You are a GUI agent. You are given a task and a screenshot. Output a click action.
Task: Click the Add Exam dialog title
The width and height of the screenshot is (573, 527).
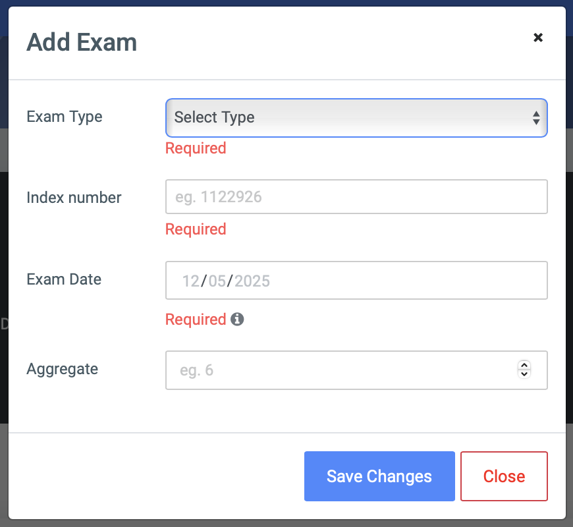[82, 43]
